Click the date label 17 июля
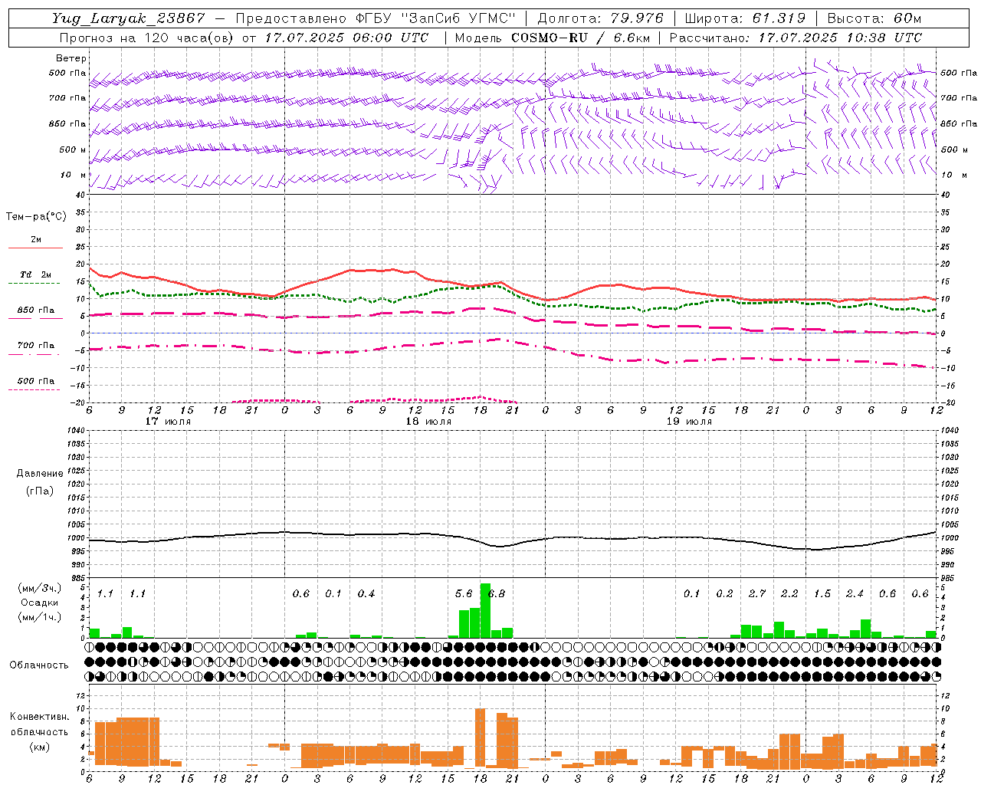 (x=168, y=421)
